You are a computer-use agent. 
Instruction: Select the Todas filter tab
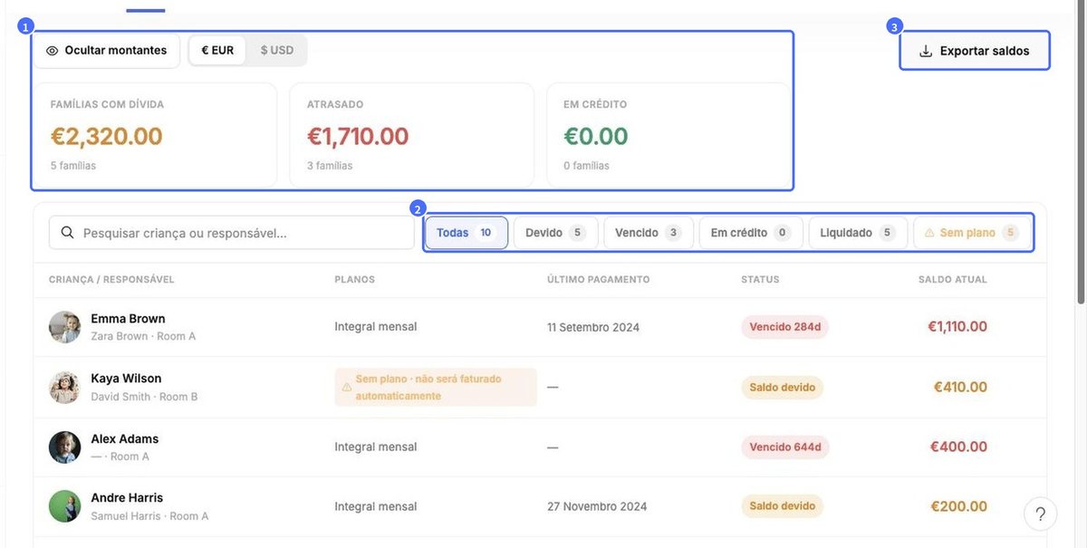point(467,233)
